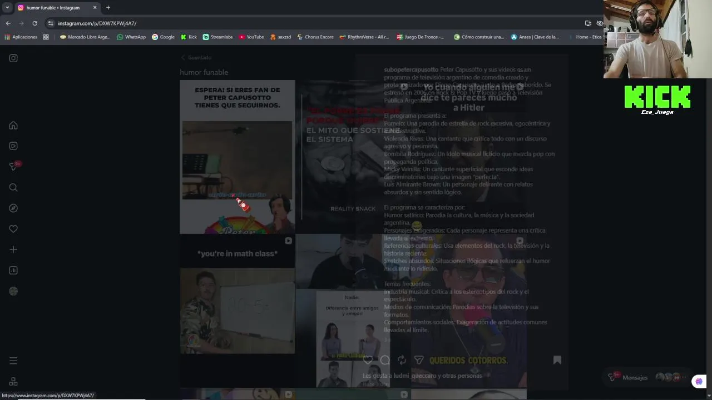Open the Peter Capusotto fan post thumbnail

(238, 157)
